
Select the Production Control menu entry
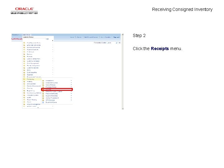33,95
